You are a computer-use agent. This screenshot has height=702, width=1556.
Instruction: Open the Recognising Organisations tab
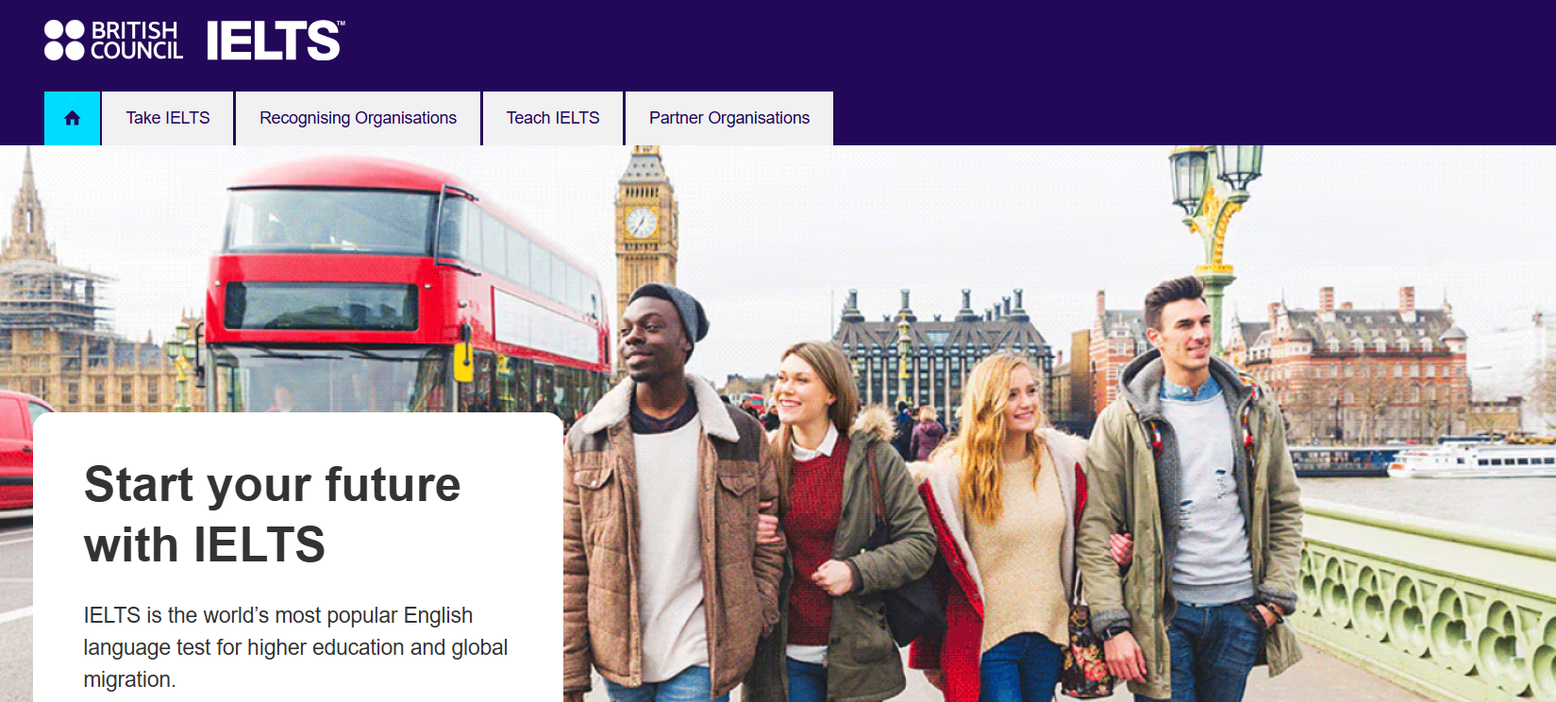click(x=358, y=118)
